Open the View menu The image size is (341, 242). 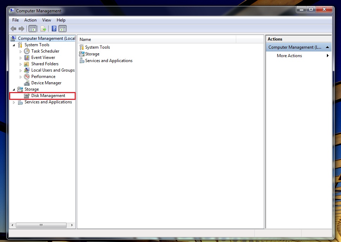pos(46,20)
